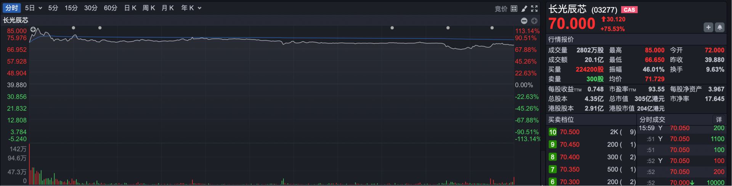
Task: Click the ask price 70.300
Action: 570,182
